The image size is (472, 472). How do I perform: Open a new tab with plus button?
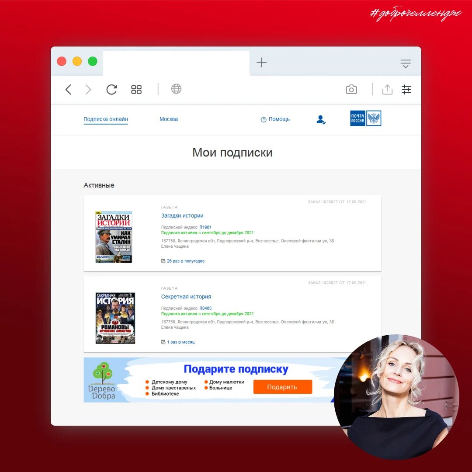click(x=261, y=62)
